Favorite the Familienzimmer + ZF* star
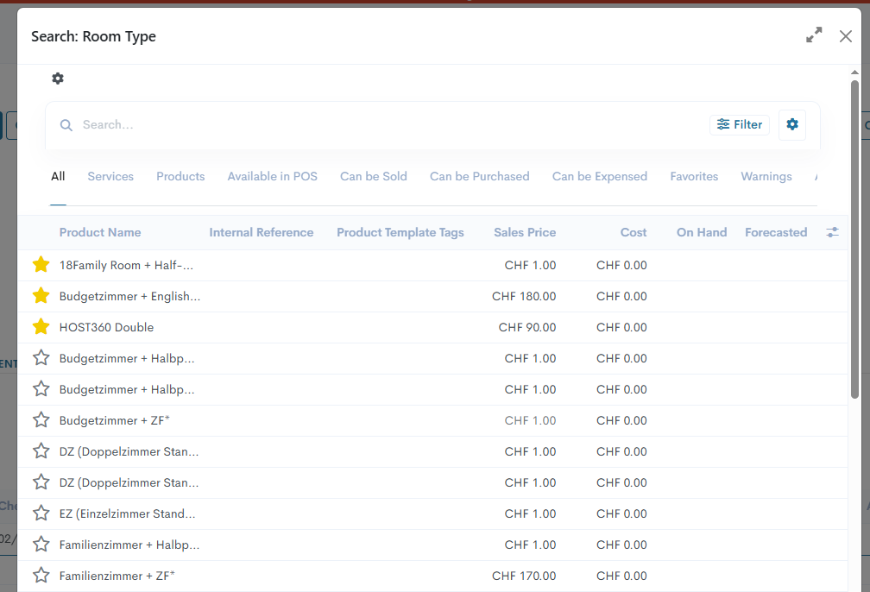 [41, 576]
